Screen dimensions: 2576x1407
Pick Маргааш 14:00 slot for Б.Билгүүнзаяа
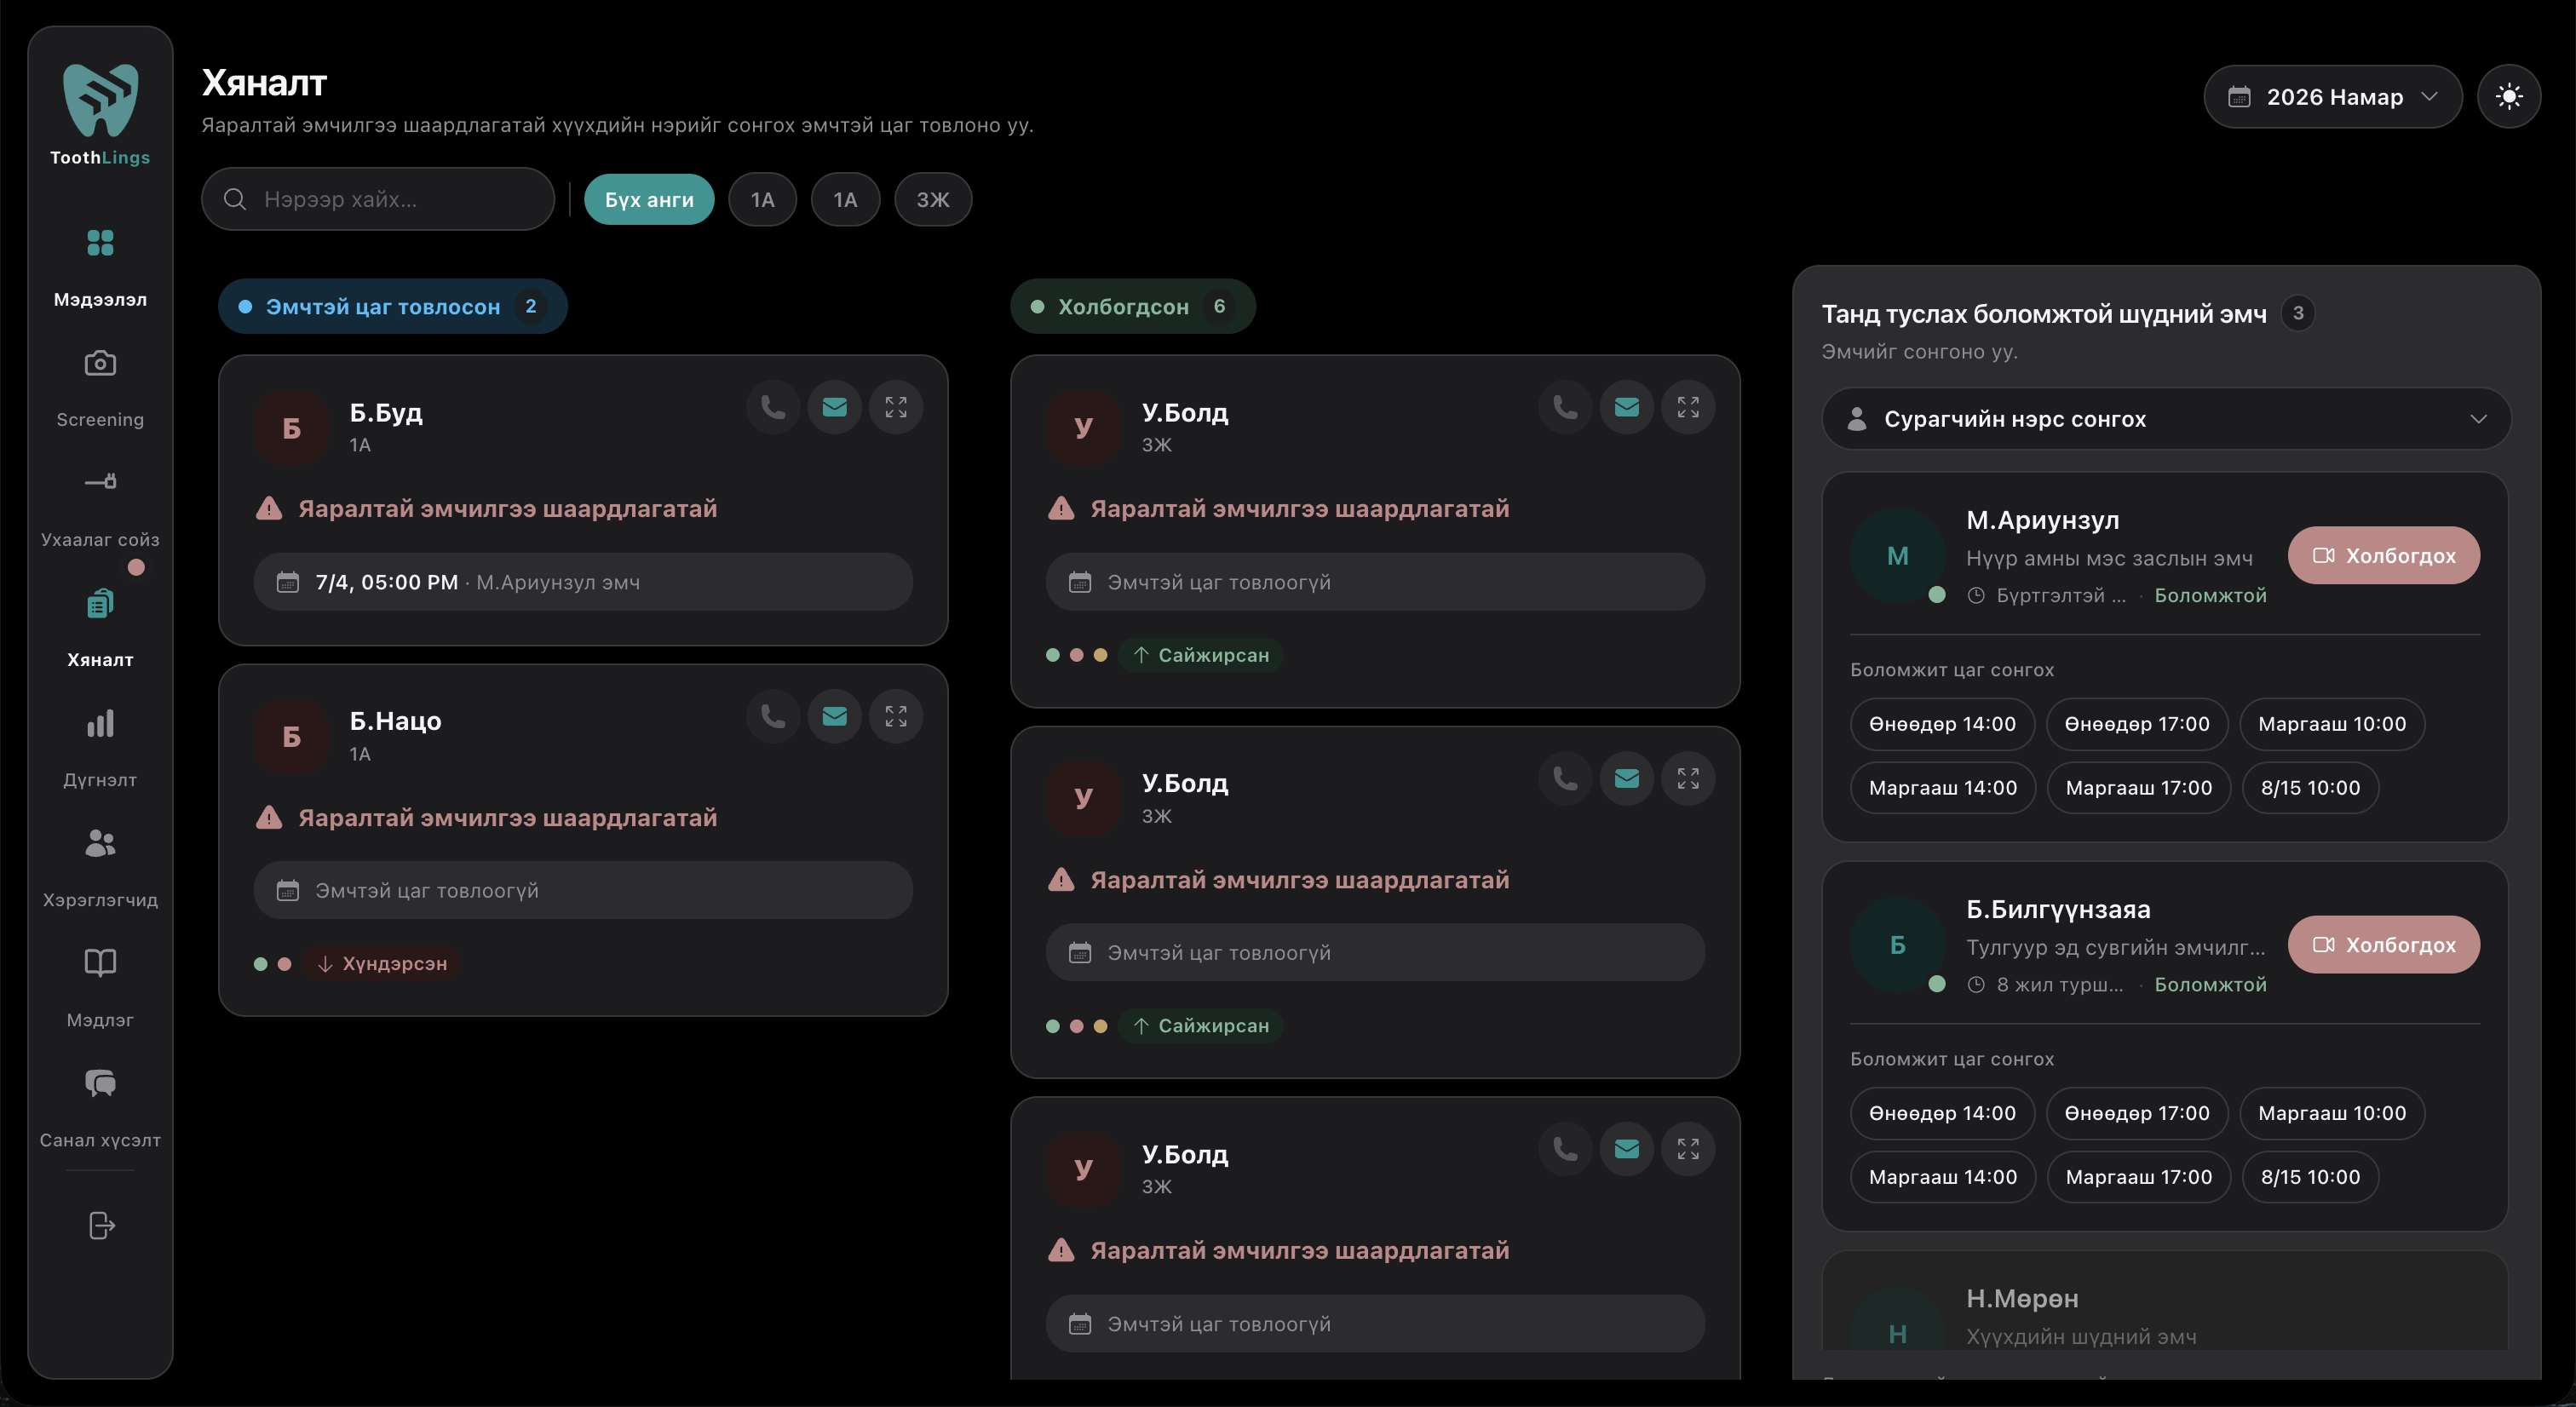click(x=1943, y=1177)
